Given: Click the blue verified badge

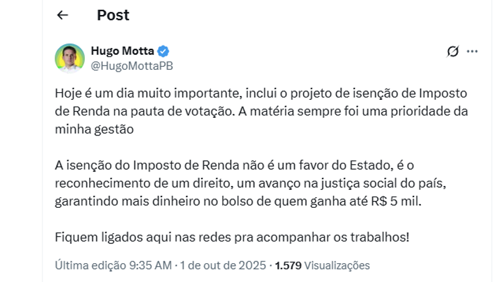Looking at the screenshot, I should (x=163, y=51).
